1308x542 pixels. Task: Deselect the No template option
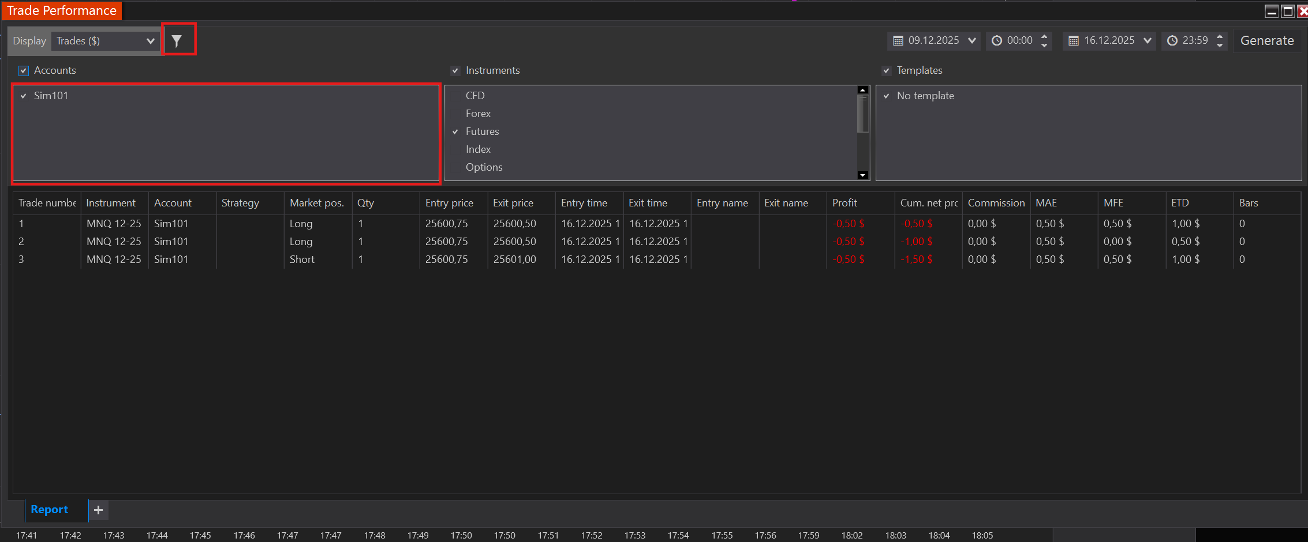click(x=887, y=96)
